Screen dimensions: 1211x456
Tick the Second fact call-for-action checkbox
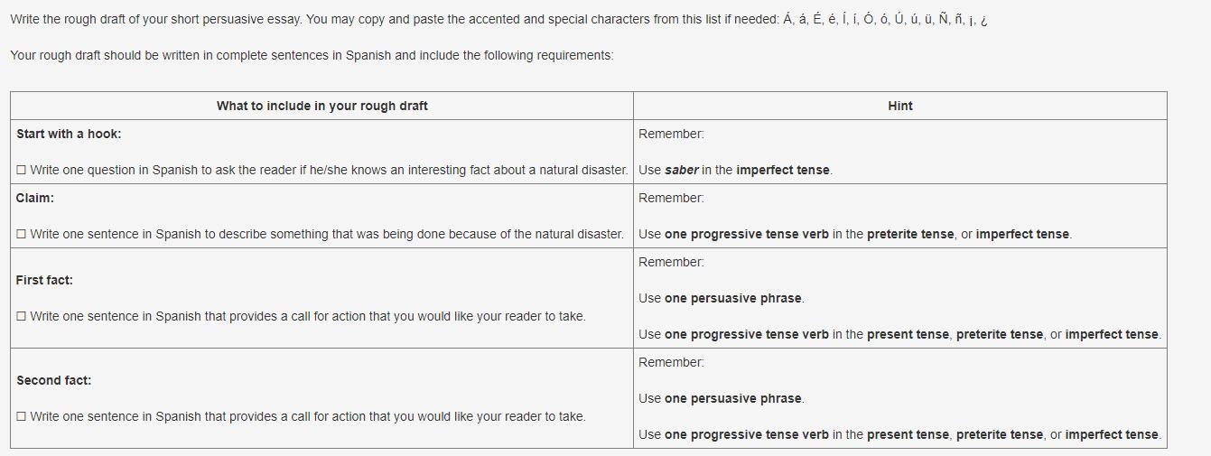pyautogui.click(x=21, y=416)
